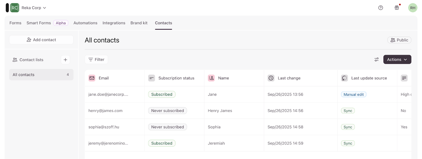Click the gift box notifications icon
The width and height of the screenshot is (422, 159).
(x=397, y=8)
